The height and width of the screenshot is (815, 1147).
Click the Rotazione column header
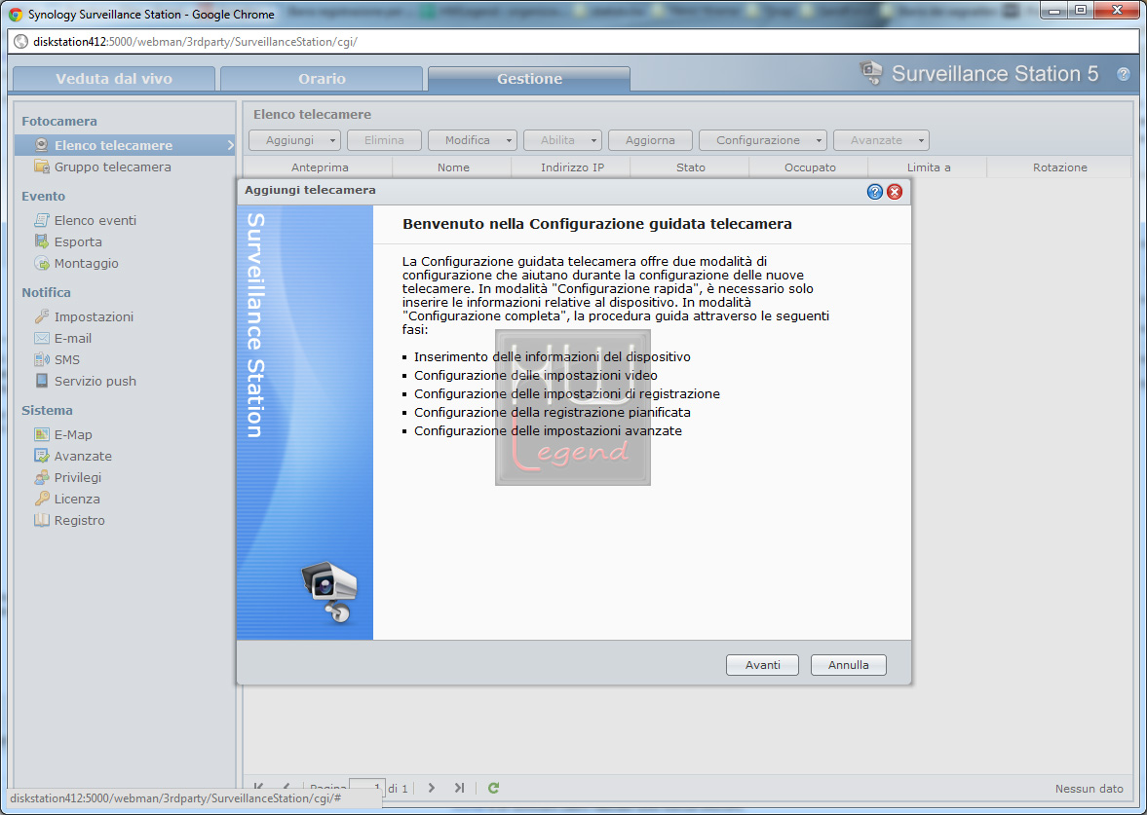tap(1060, 167)
